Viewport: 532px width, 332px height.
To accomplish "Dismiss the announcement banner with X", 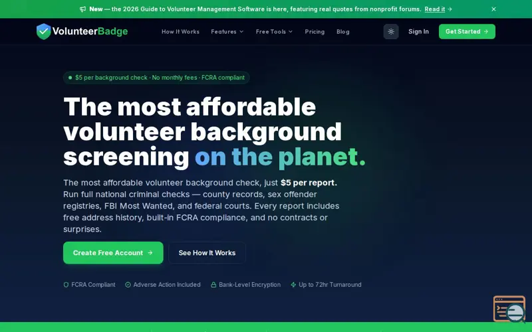I will 493,9.
